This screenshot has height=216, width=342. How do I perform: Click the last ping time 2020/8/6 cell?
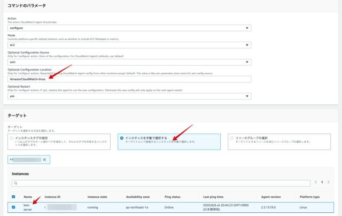pyautogui.click(x=226, y=207)
